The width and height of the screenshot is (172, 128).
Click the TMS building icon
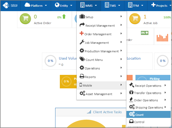107,5
